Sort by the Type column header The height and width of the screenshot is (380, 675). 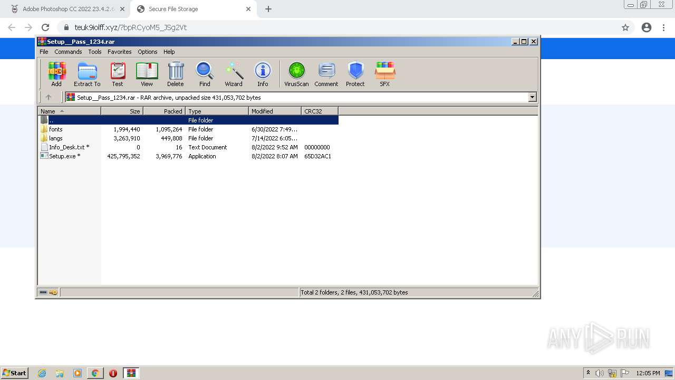tap(217, 111)
